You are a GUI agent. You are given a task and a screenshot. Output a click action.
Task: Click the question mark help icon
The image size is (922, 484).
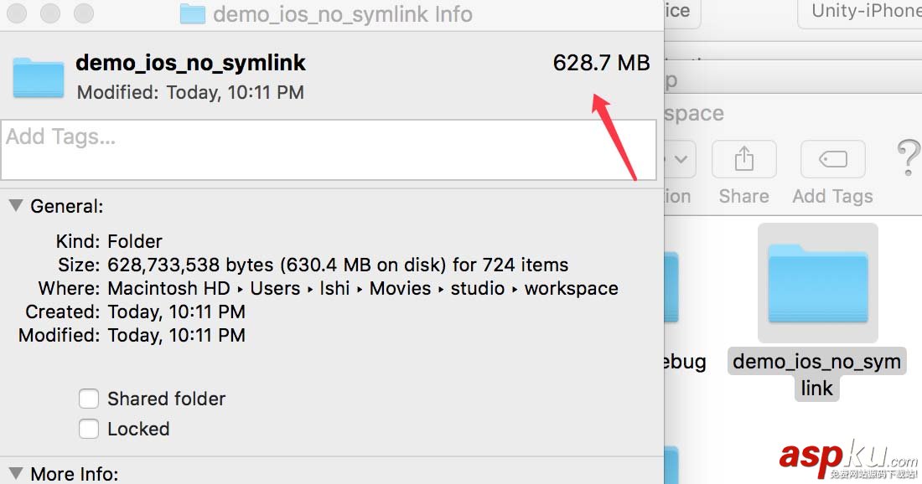point(909,158)
